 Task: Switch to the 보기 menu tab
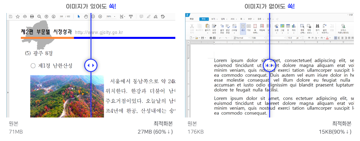(x=213, y=19)
